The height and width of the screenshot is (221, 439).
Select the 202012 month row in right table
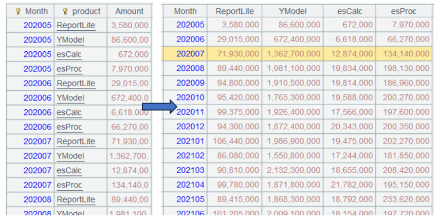[190, 127]
